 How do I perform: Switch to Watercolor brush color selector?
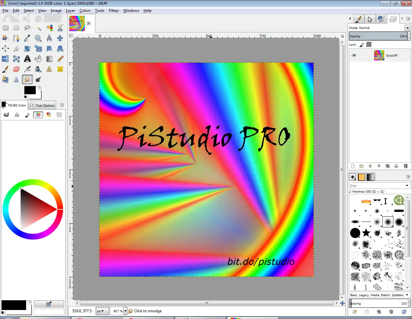[27, 115]
